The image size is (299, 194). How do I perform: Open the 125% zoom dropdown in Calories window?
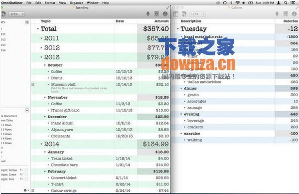197,14
